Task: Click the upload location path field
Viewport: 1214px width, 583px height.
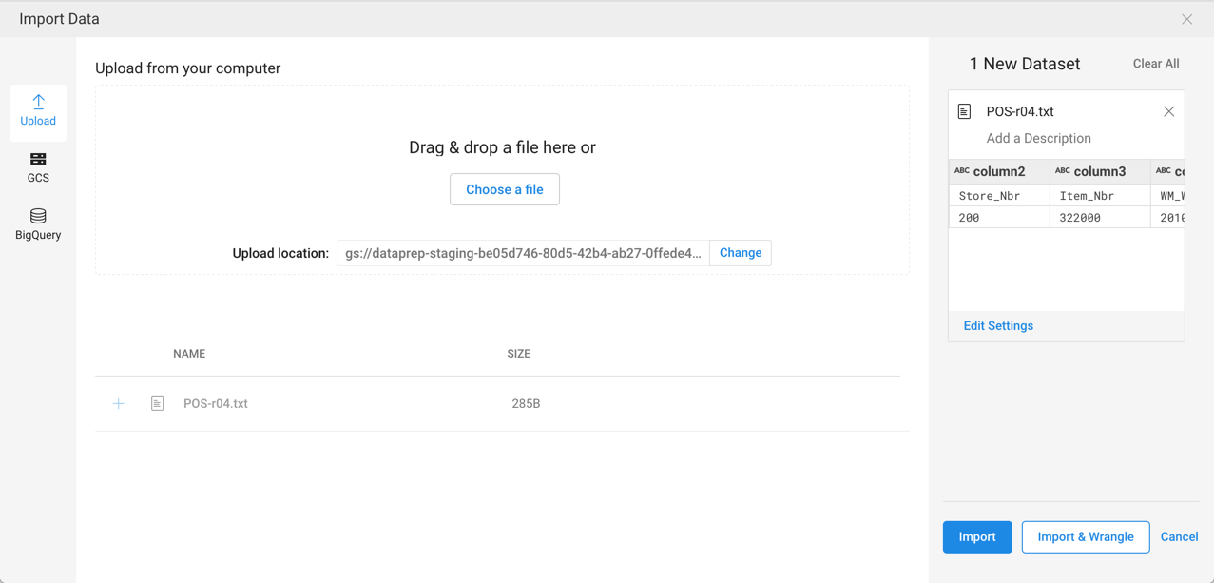Action: [523, 253]
